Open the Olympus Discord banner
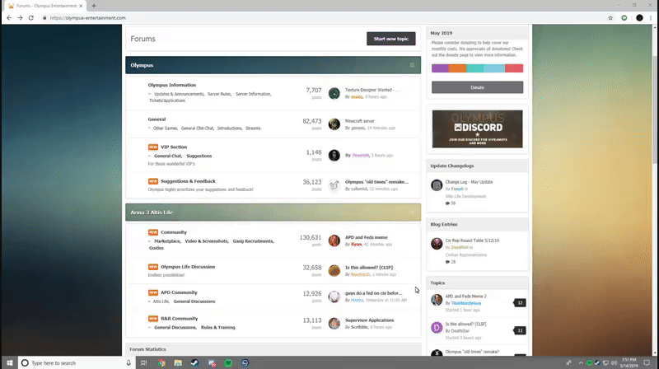This screenshot has width=659, height=369. 478,129
